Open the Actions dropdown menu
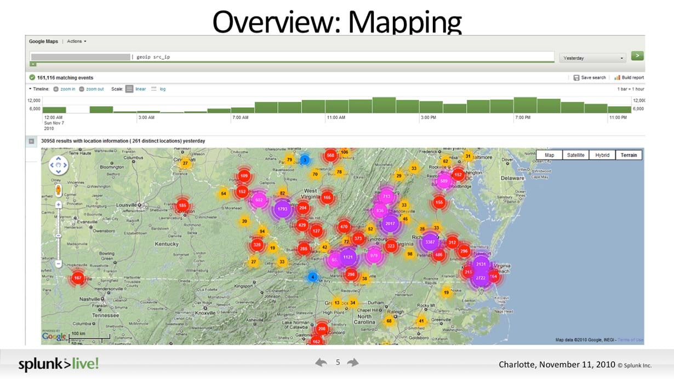674x379 pixels. pyautogui.click(x=77, y=41)
